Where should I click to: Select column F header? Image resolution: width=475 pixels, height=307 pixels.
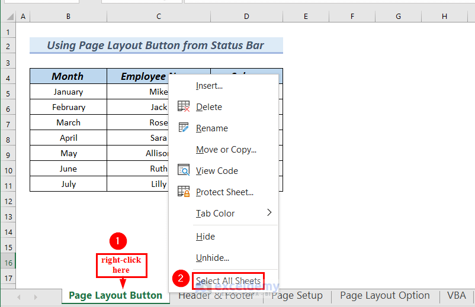pyautogui.click(x=352, y=17)
